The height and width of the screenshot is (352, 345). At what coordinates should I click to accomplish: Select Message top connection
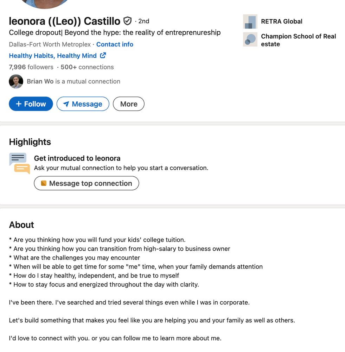[86, 183]
